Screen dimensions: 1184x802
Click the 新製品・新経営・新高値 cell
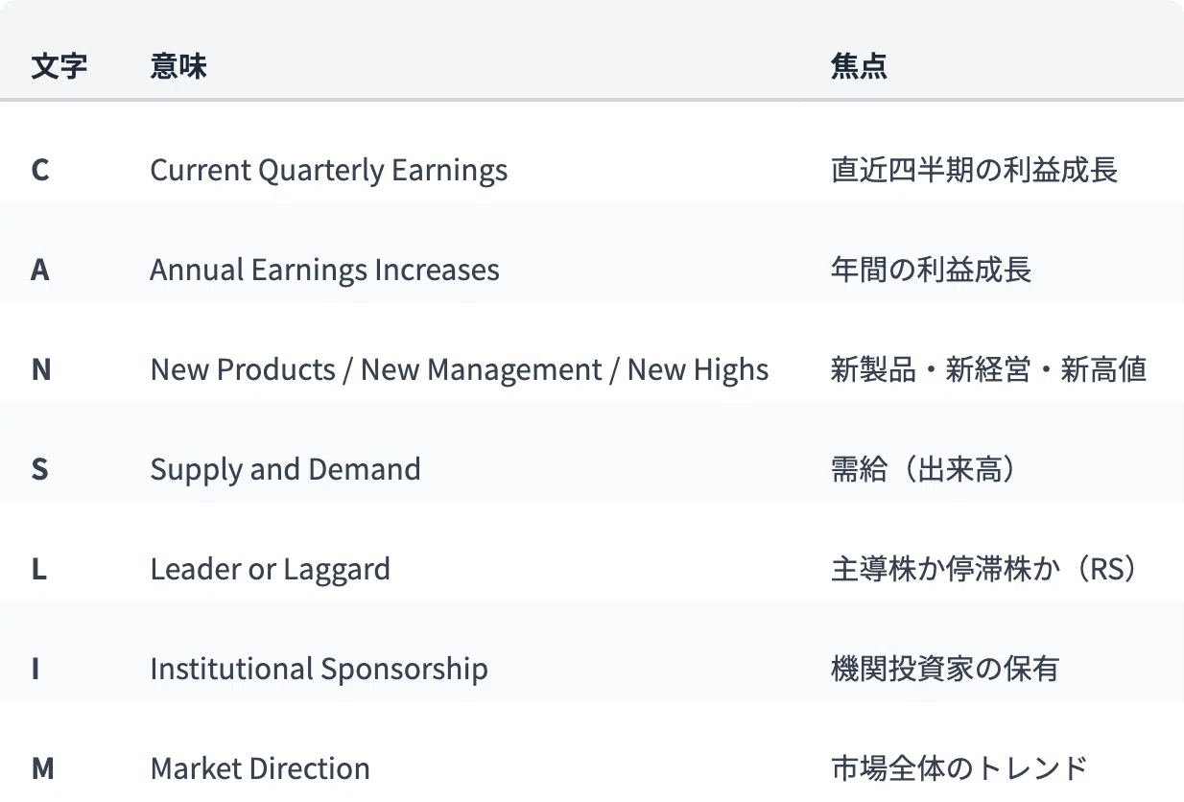click(x=988, y=370)
